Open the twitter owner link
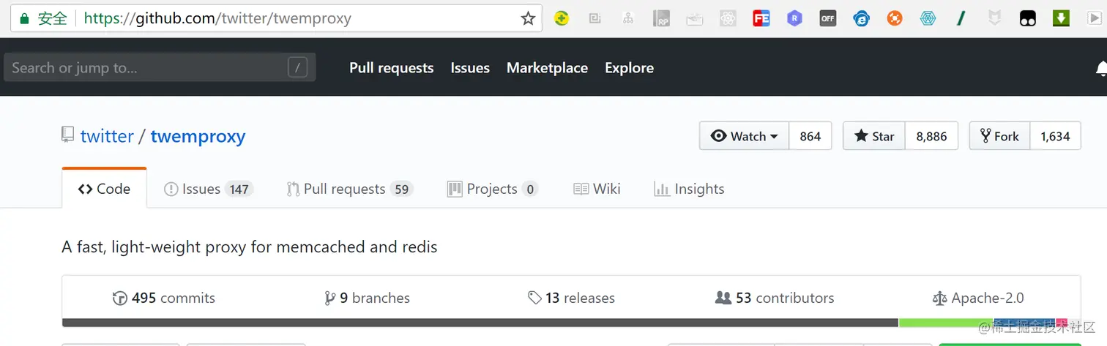The width and height of the screenshot is (1107, 346). 107,136
